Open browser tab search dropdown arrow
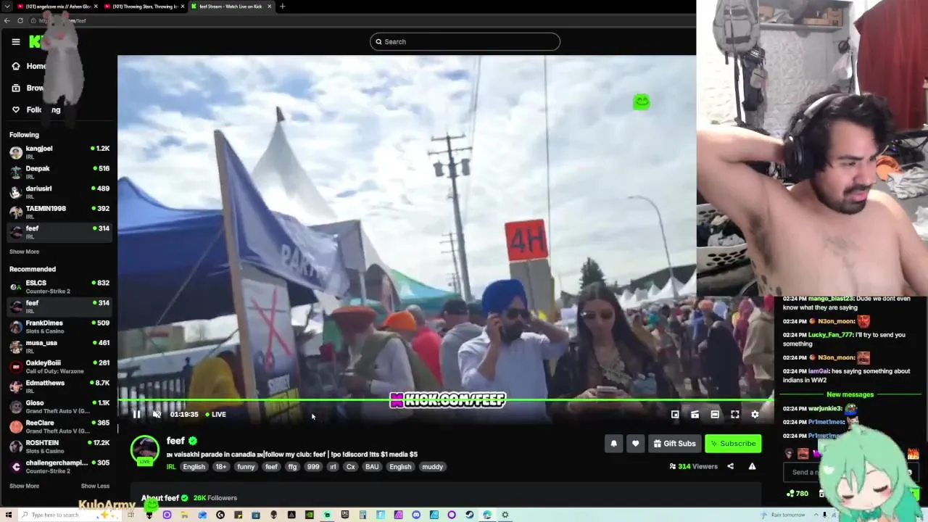Image resolution: width=928 pixels, height=522 pixels. coord(7,7)
